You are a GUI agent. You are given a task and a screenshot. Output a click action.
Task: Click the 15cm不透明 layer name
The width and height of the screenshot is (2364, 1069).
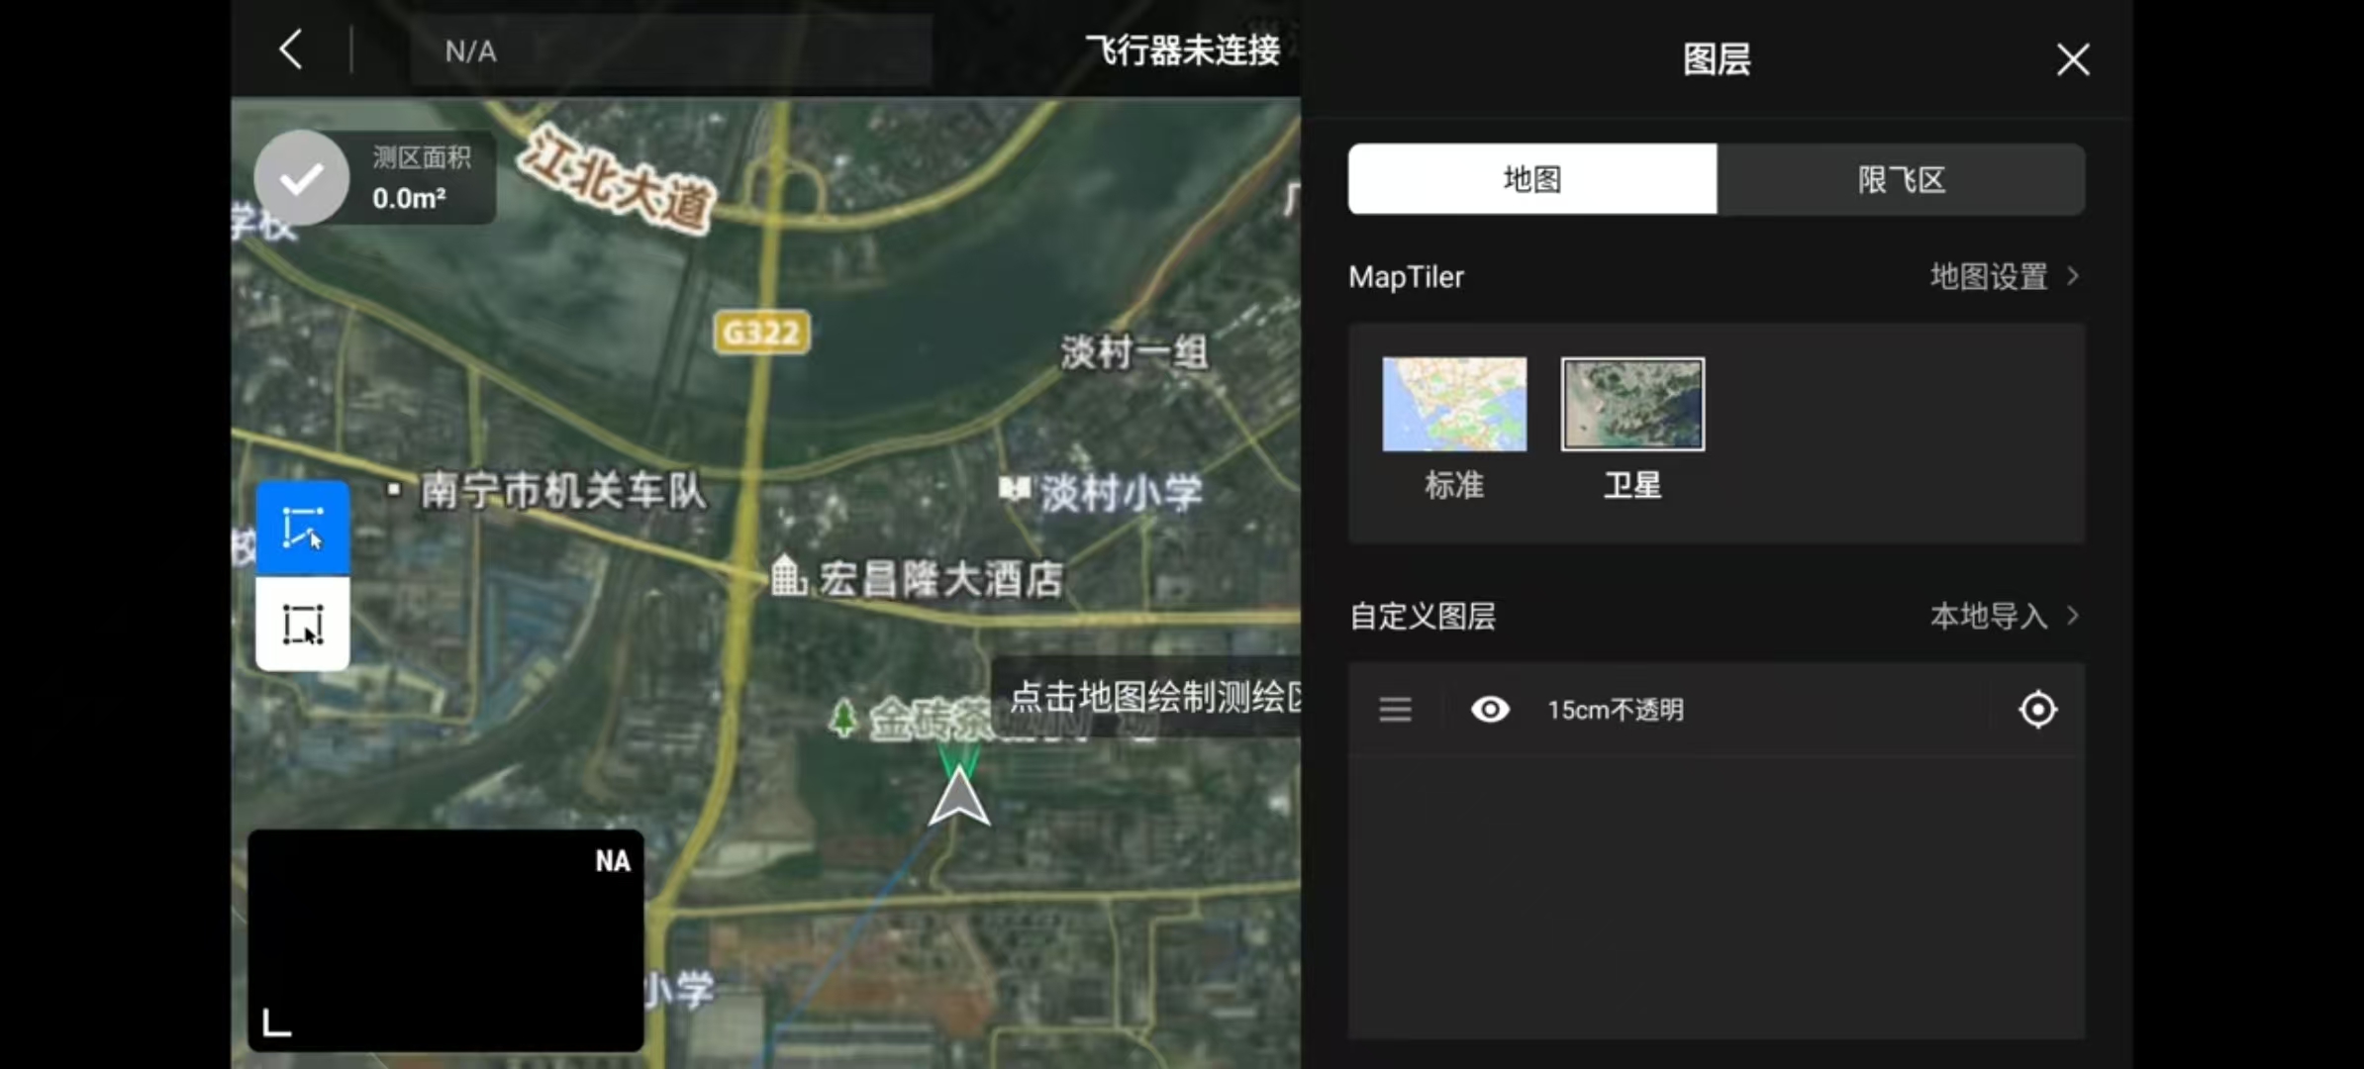pos(1615,710)
